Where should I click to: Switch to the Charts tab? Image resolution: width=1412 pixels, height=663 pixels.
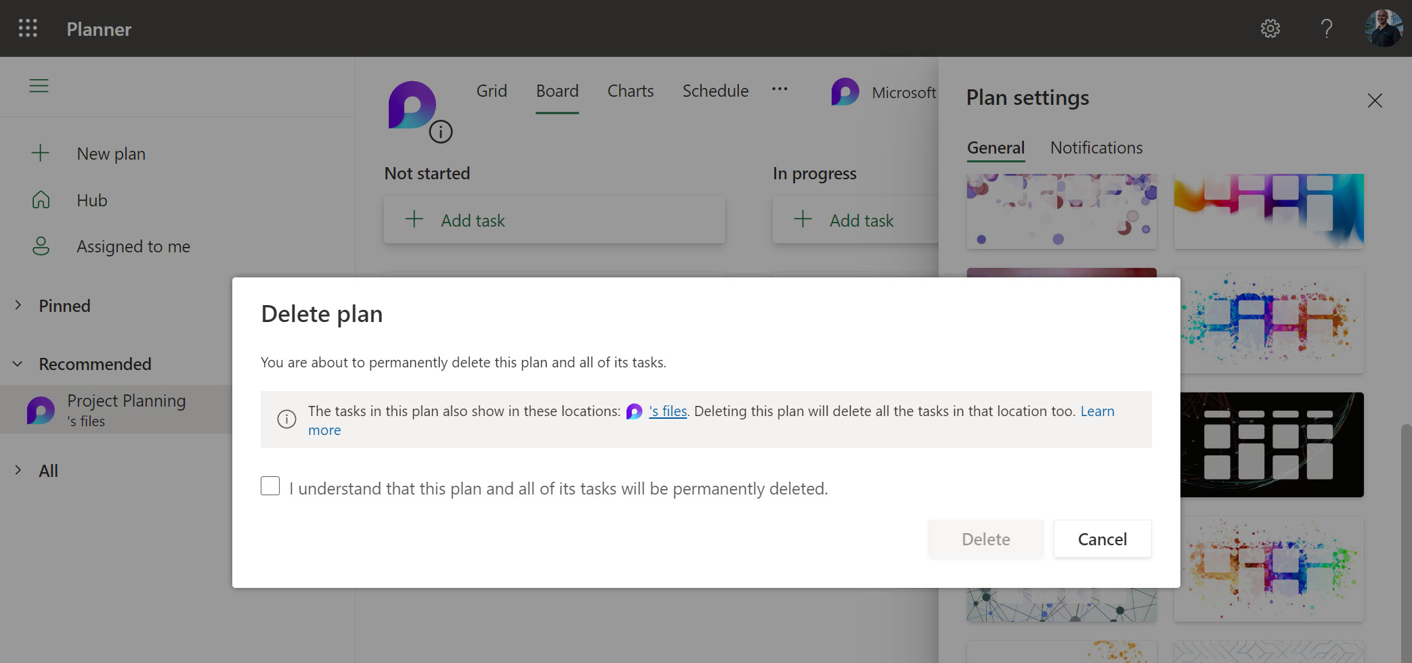coord(630,91)
